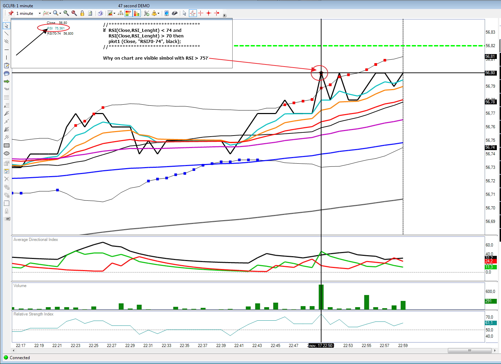
Task: Toggle the grey padlock in drawing sidebar
Action: coord(6,211)
